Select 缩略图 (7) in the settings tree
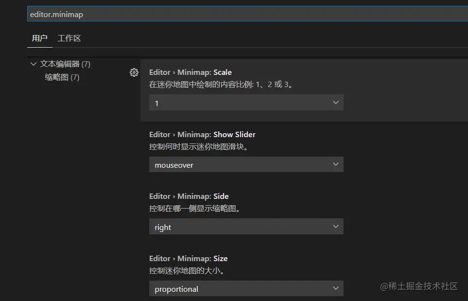Screen dimensions: 468x301 [62, 77]
